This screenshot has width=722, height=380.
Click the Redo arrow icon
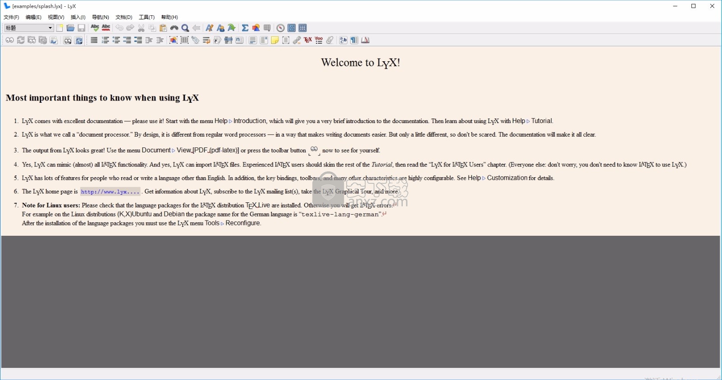[130, 28]
